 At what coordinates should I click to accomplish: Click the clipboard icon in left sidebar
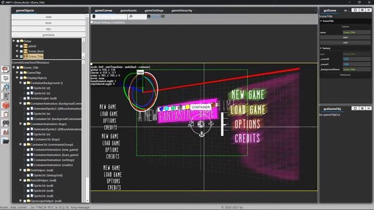pyautogui.click(x=5, y=114)
